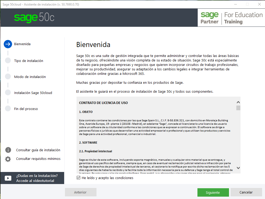This screenshot has width=265, height=199.
Task: Click the gear icon for minimum requirements
Action: (8, 159)
